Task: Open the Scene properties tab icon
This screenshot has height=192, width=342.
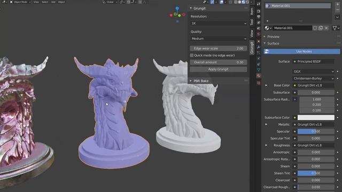Action: [x=259, y=28]
